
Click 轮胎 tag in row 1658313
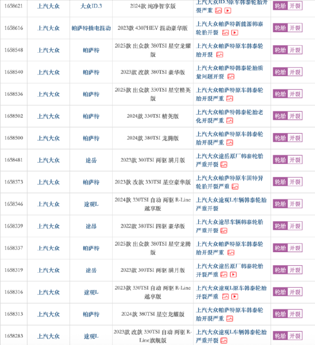[280, 314]
